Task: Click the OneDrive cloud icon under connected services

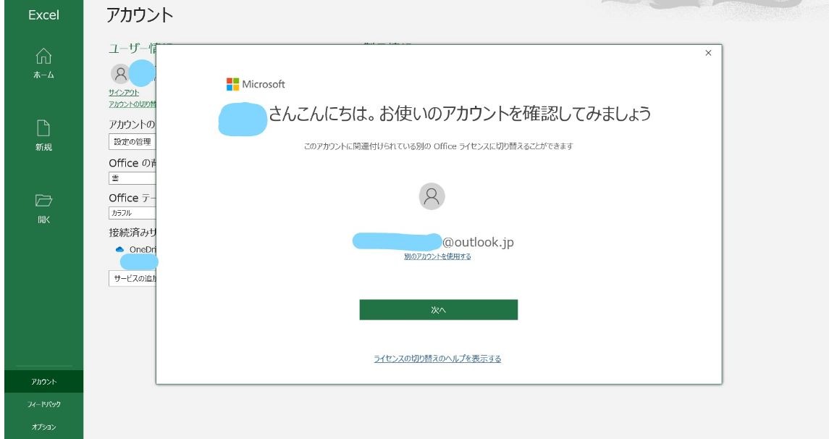Action: pos(119,249)
